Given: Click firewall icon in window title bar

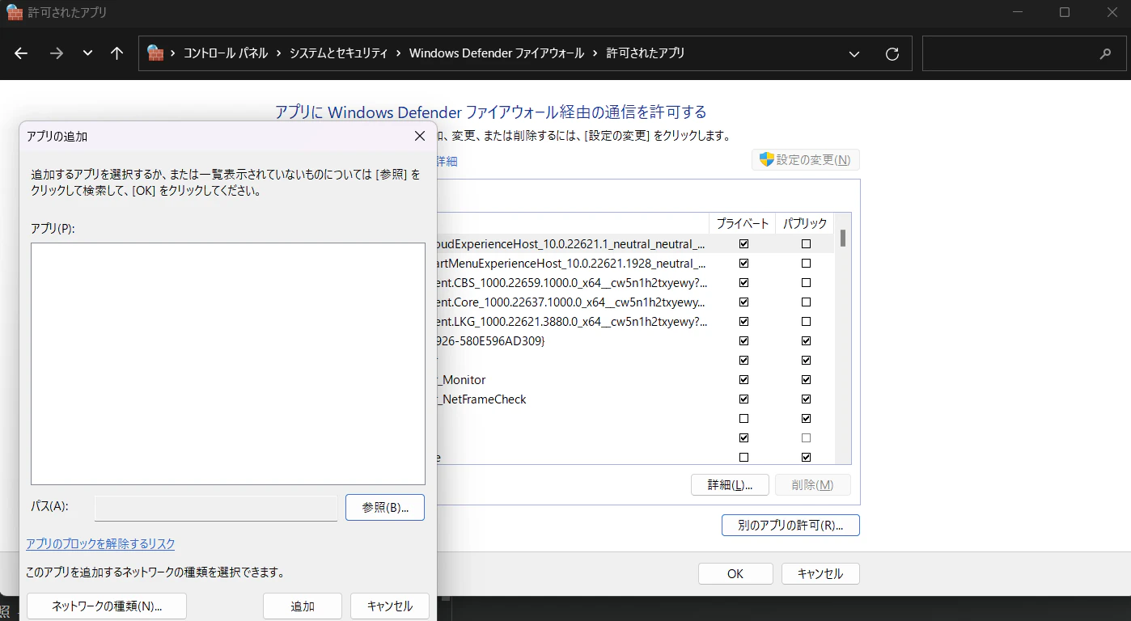Looking at the screenshot, I should pos(14,12).
